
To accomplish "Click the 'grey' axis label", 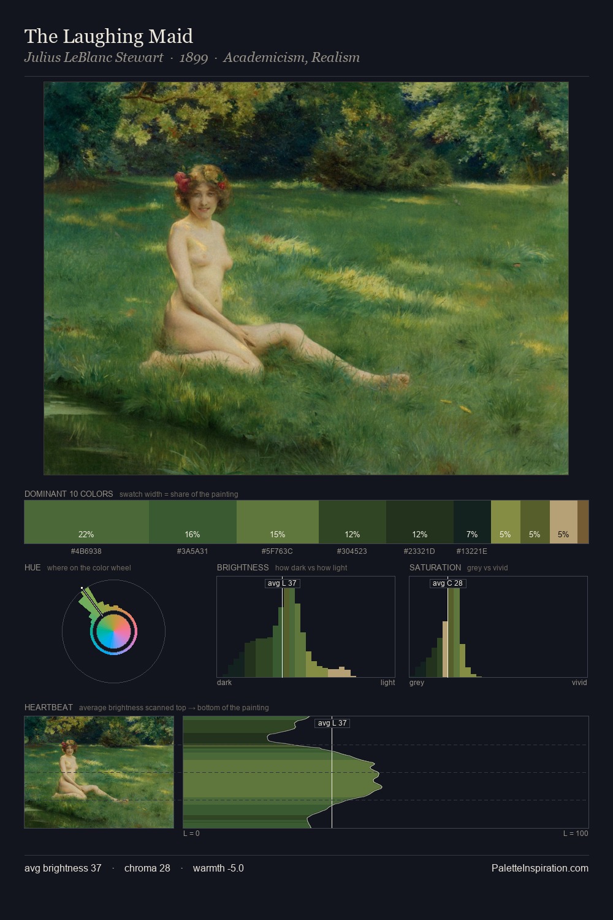I will [x=417, y=683].
